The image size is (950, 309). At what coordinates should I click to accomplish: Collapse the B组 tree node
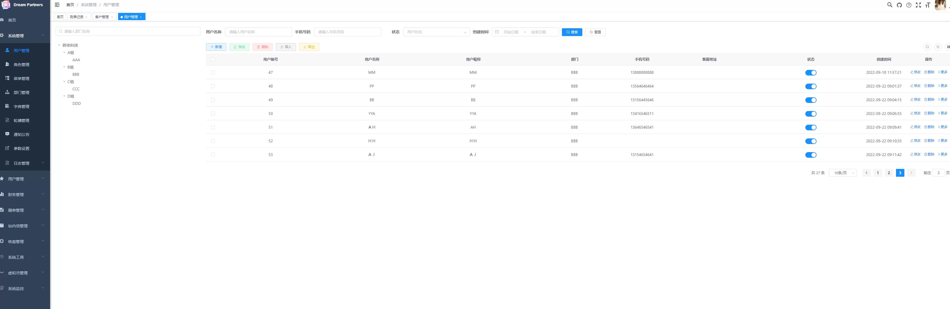tap(64, 67)
